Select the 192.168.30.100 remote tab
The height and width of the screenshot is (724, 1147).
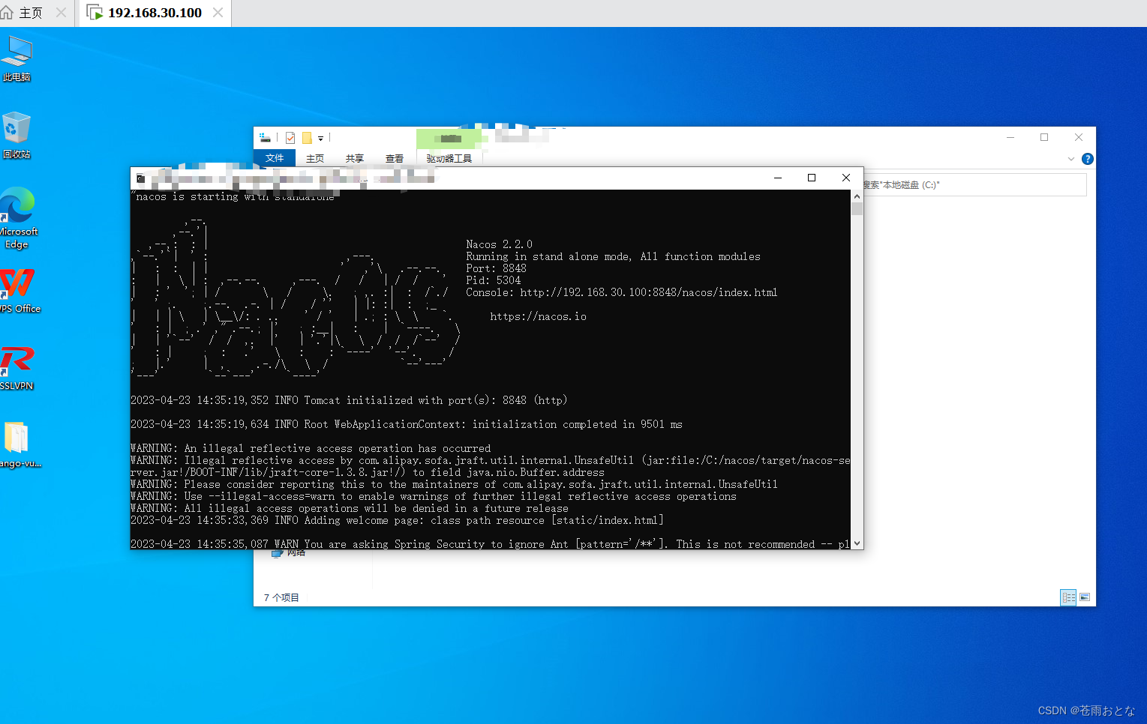pos(155,13)
